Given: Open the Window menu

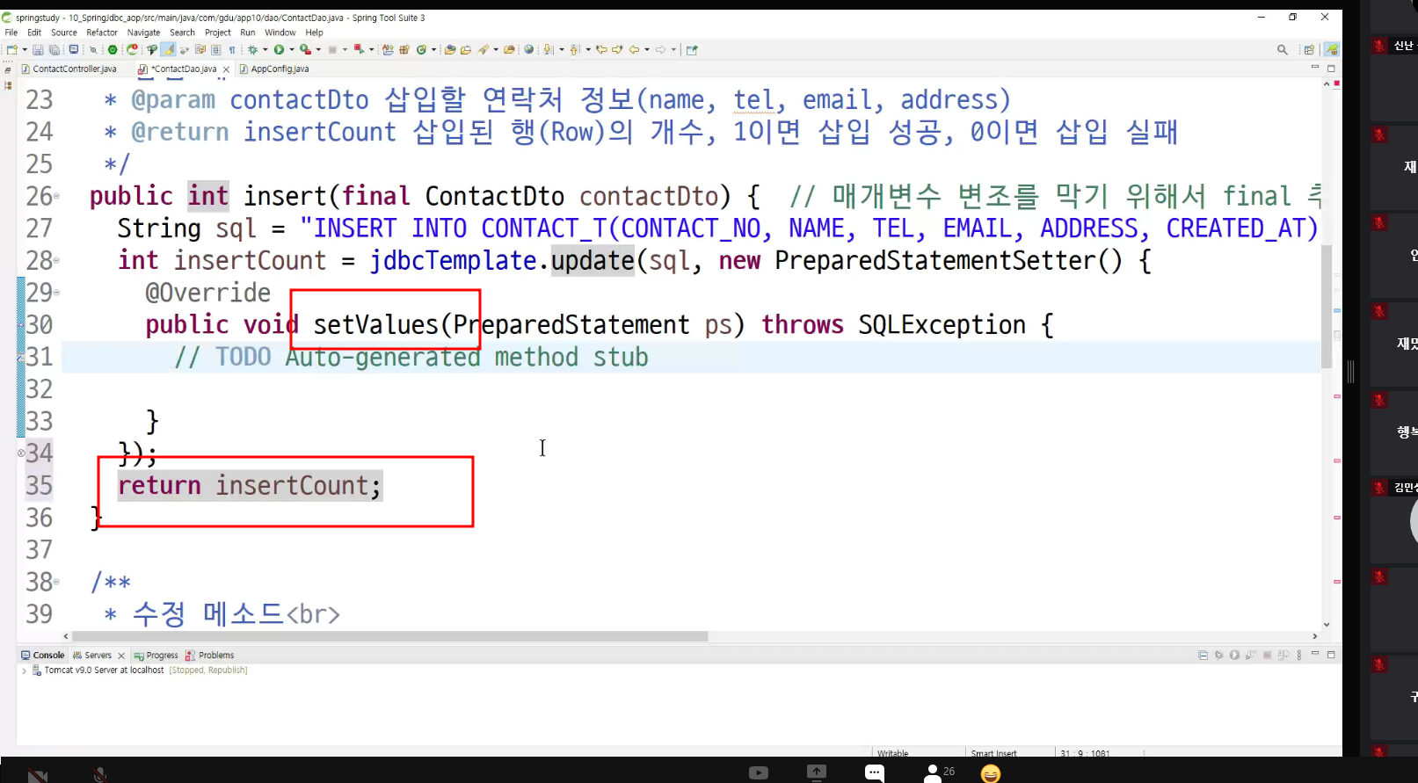Looking at the screenshot, I should 280,33.
